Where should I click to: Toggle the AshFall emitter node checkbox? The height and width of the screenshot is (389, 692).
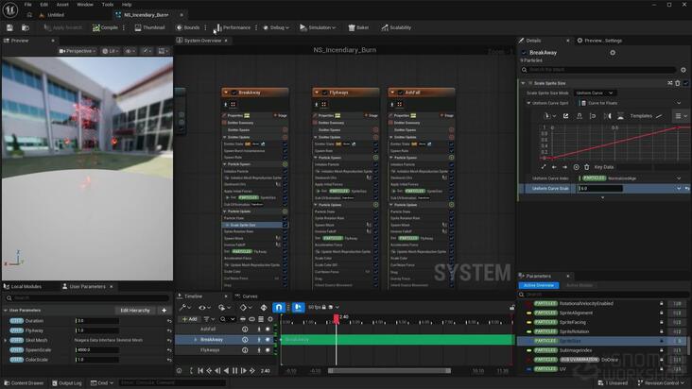[400, 93]
